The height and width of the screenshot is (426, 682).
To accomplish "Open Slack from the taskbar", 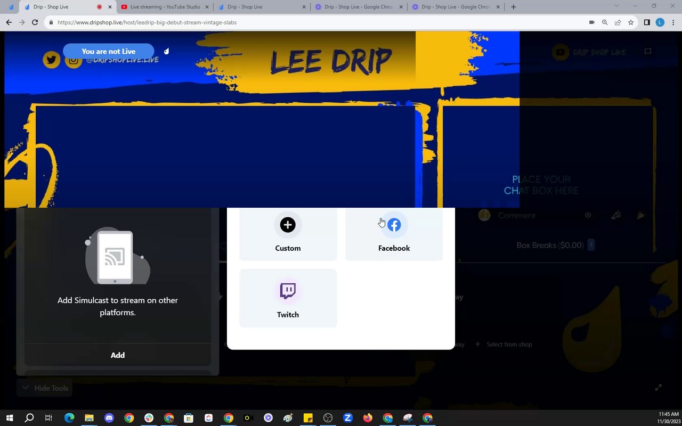I will (x=149, y=418).
